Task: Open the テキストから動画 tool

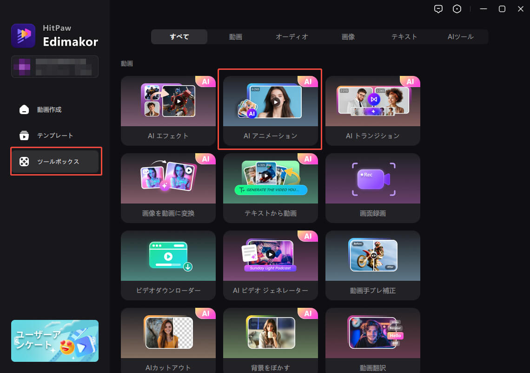Action: click(270, 188)
